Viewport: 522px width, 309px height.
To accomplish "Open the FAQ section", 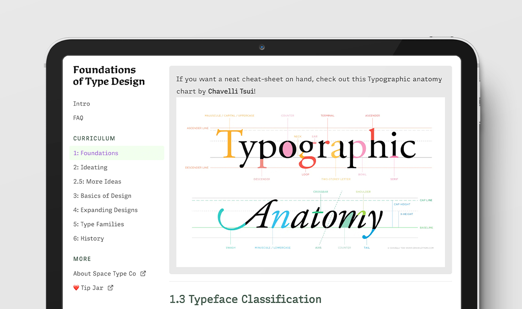I will pyautogui.click(x=78, y=118).
